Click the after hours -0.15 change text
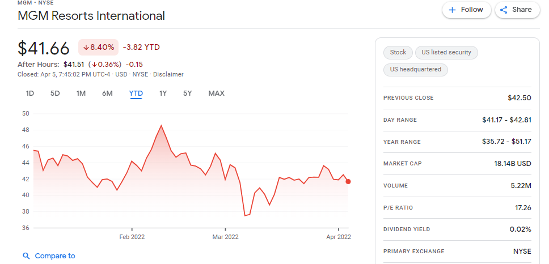Screen dimensions: 549x264 click(134, 65)
